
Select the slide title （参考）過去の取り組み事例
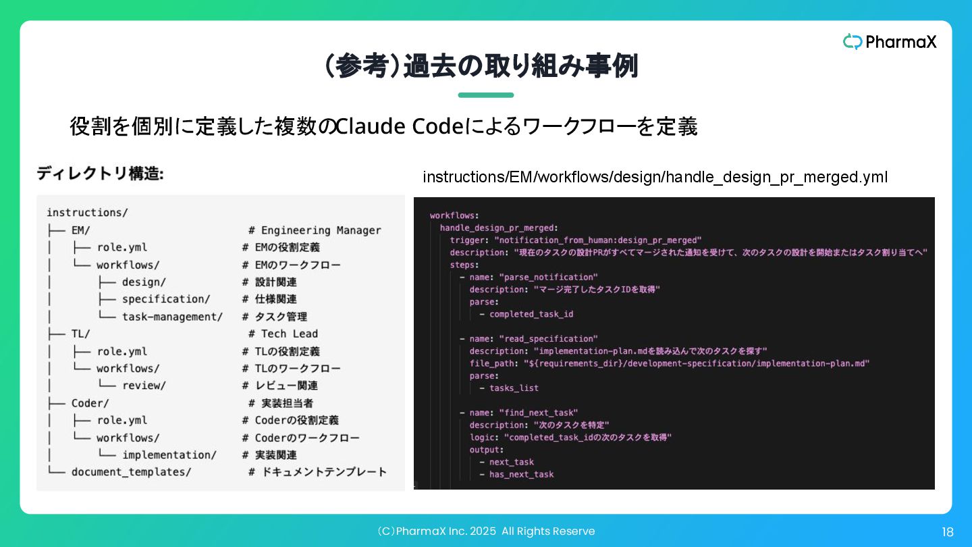(x=481, y=66)
